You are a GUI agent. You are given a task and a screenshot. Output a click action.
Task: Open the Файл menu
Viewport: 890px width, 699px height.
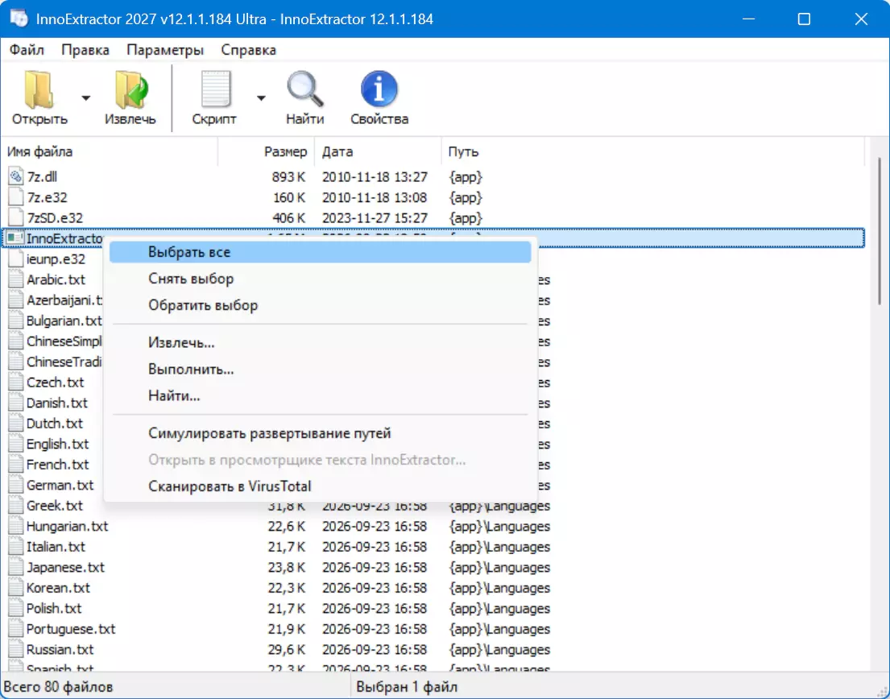pos(27,50)
